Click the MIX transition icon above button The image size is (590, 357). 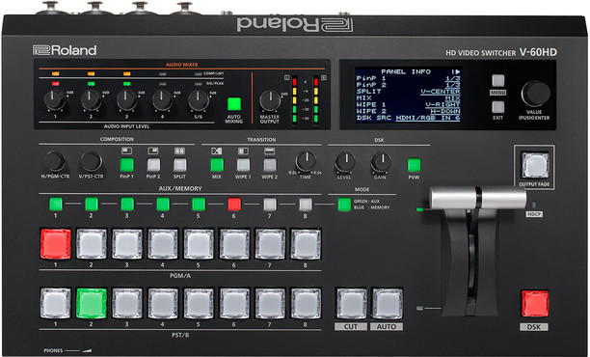(x=216, y=151)
